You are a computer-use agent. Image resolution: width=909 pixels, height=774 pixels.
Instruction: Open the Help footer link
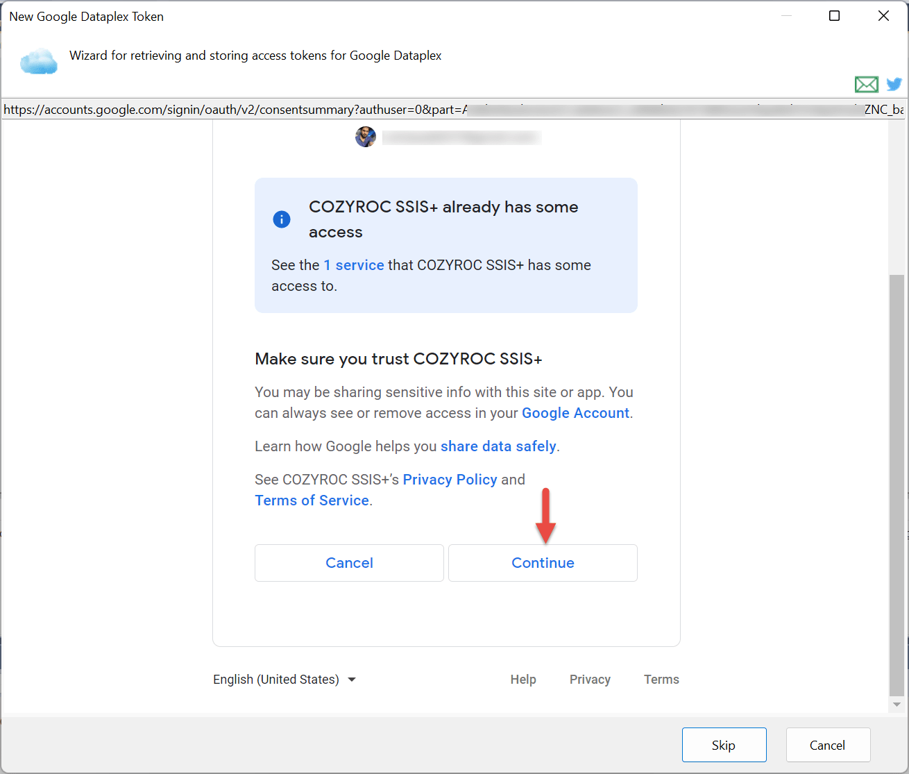click(x=523, y=680)
